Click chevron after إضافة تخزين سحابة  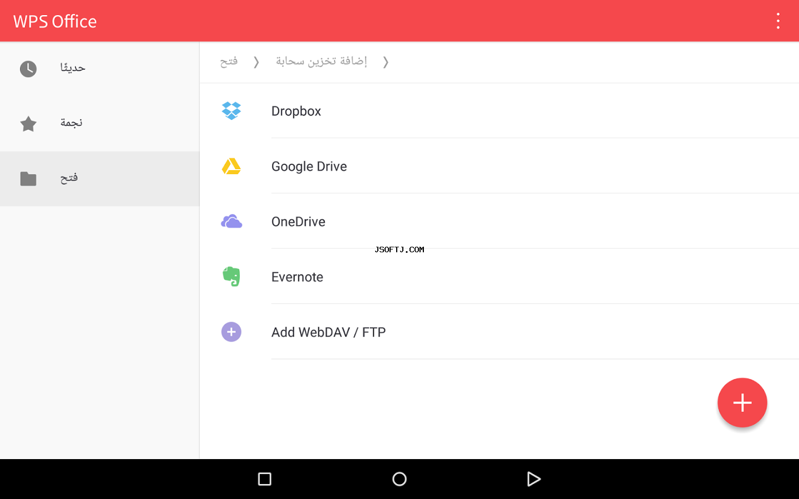point(386,62)
